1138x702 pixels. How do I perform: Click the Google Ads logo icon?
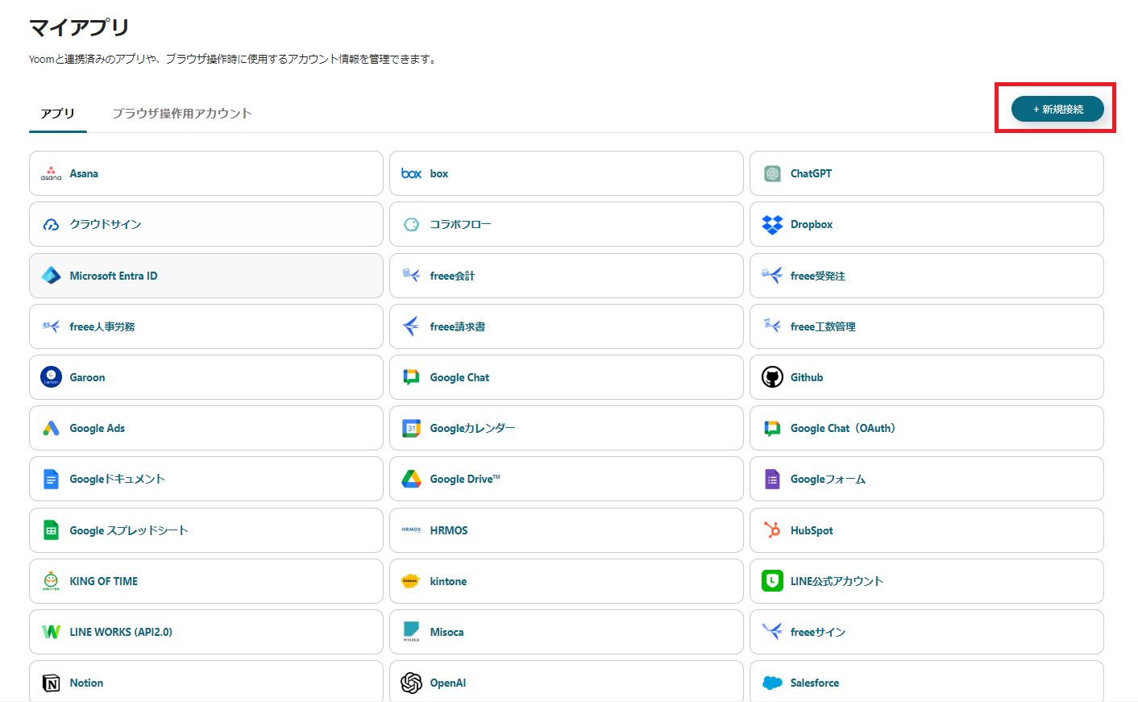(x=51, y=428)
